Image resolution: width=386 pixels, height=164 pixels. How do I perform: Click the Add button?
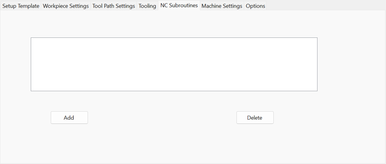69,118
